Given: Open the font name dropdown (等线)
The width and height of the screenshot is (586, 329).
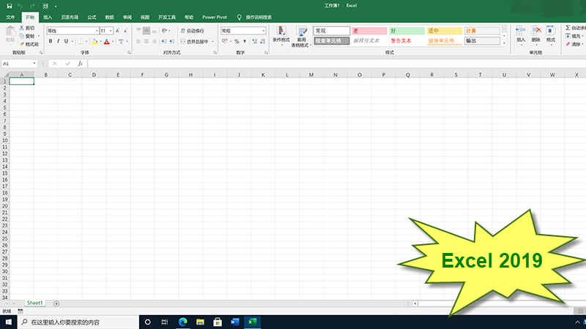Looking at the screenshot, I should coord(97,31).
